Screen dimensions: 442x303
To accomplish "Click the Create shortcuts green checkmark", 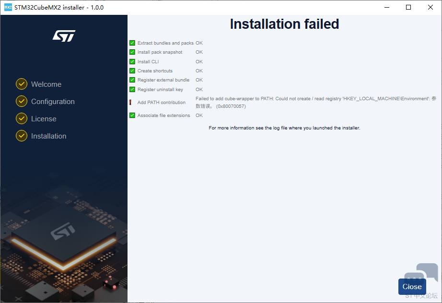I will (132, 70).
